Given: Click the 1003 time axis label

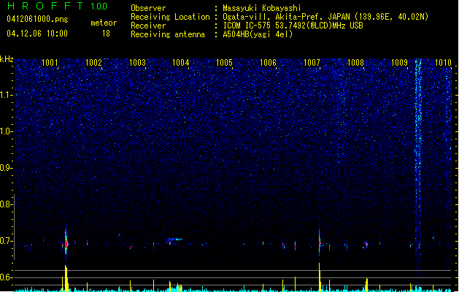Looking at the screenshot, I should tap(137, 62).
